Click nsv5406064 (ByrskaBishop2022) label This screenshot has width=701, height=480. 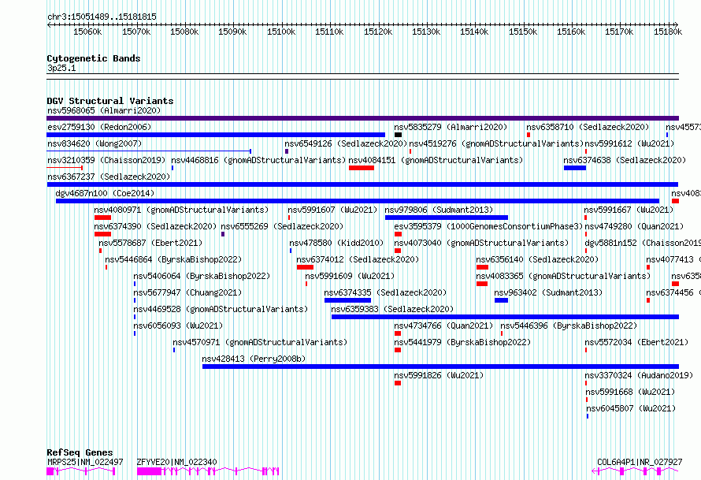[x=202, y=276]
